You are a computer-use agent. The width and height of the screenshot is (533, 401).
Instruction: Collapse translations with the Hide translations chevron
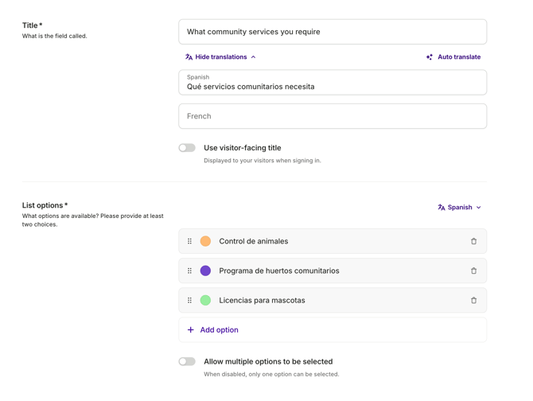[x=253, y=57]
